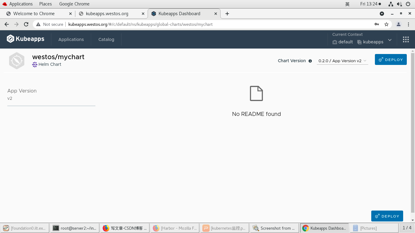Click the Chart Version info icon

click(310, 61)
